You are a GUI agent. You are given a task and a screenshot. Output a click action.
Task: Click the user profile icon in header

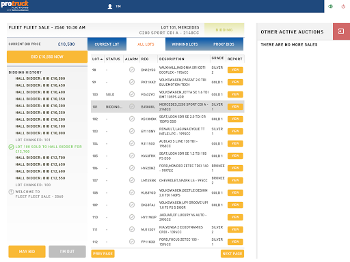(x=110, y=6)
